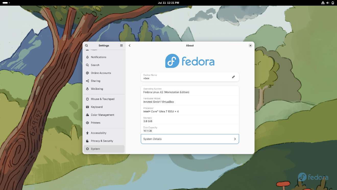Edit device name with the pencil icon
The height and width of the screenshot is (190, 337).
click(233, 77)
